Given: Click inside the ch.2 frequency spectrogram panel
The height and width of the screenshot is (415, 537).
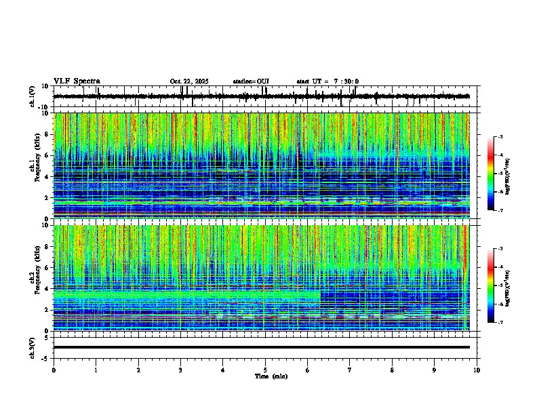Looking at the screenshot, I should click(262, 278).
